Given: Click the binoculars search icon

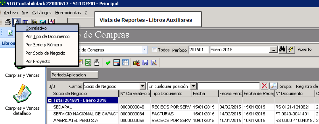Looking at the screenshot, I should (x=282, y=49).
